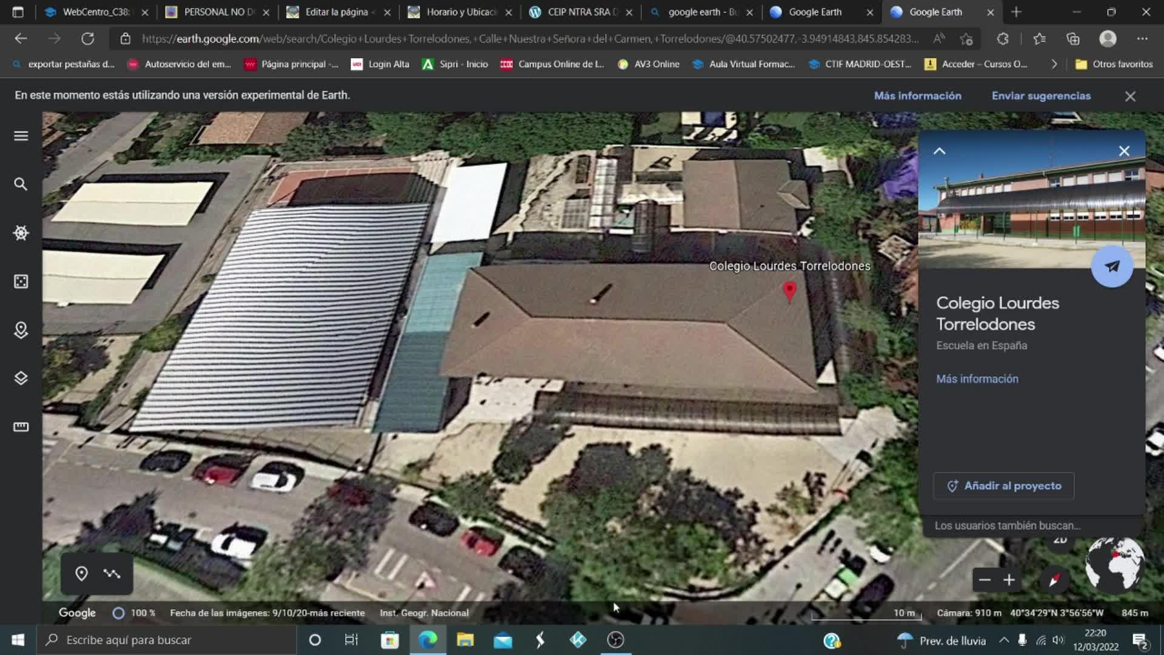Expand hidden favorites bar overflow chevron
1164x655 pixels.
(1054, 64)
